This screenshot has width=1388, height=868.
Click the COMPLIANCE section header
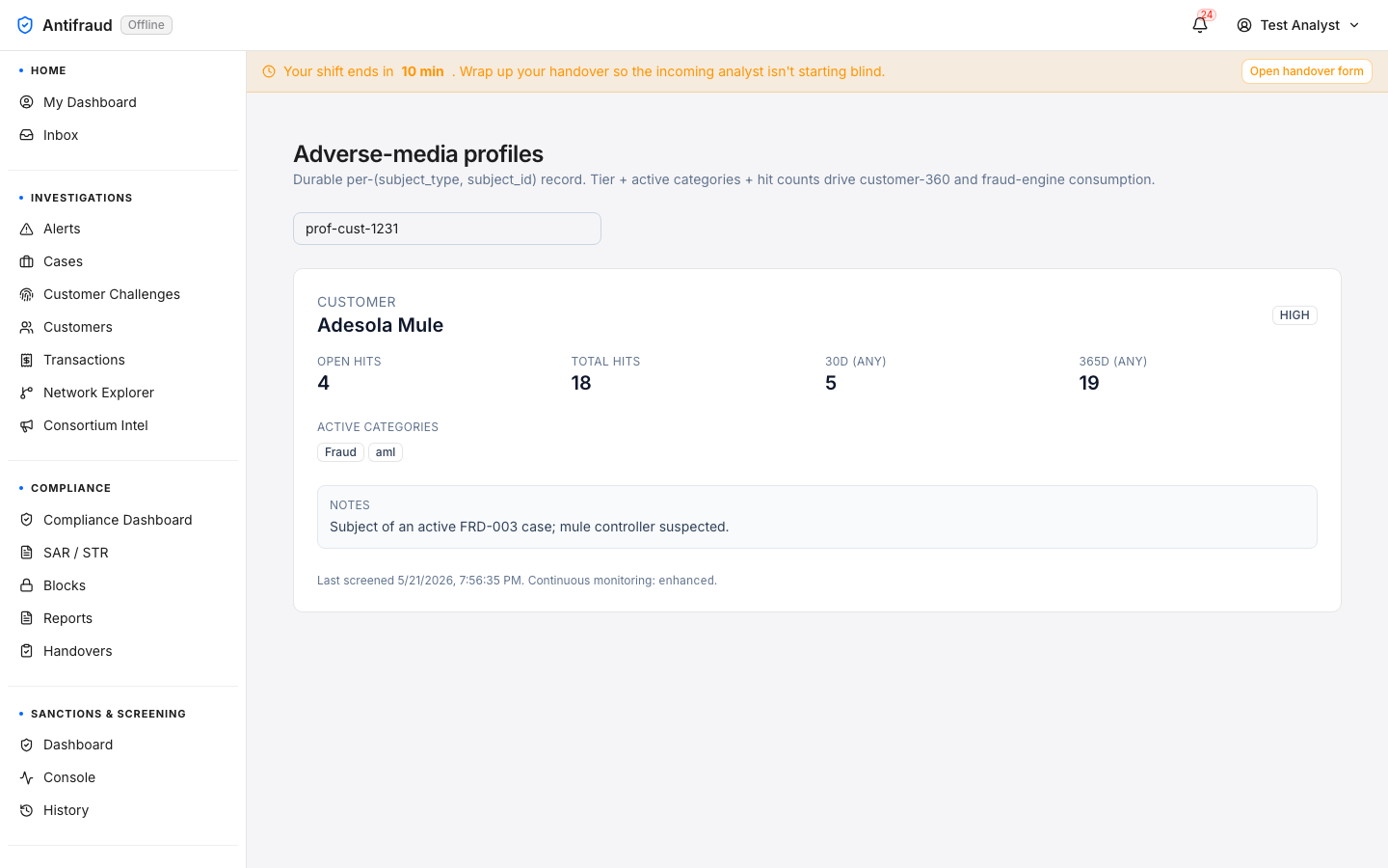coord(71,488)
